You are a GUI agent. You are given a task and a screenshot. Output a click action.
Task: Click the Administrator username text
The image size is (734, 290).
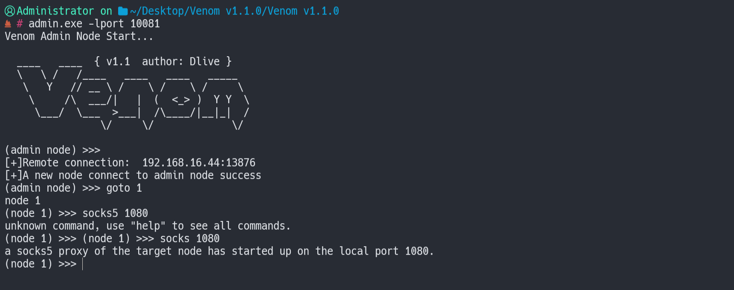pyautogui.click(x=55, y=11)
